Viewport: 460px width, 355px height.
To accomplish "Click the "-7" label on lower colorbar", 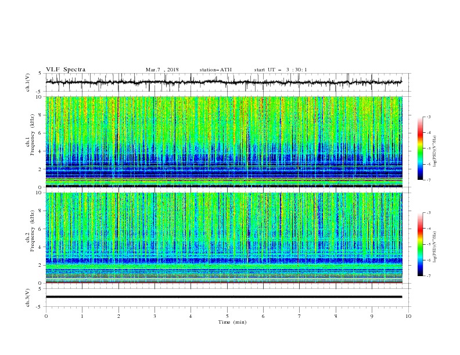I will 428,276.
